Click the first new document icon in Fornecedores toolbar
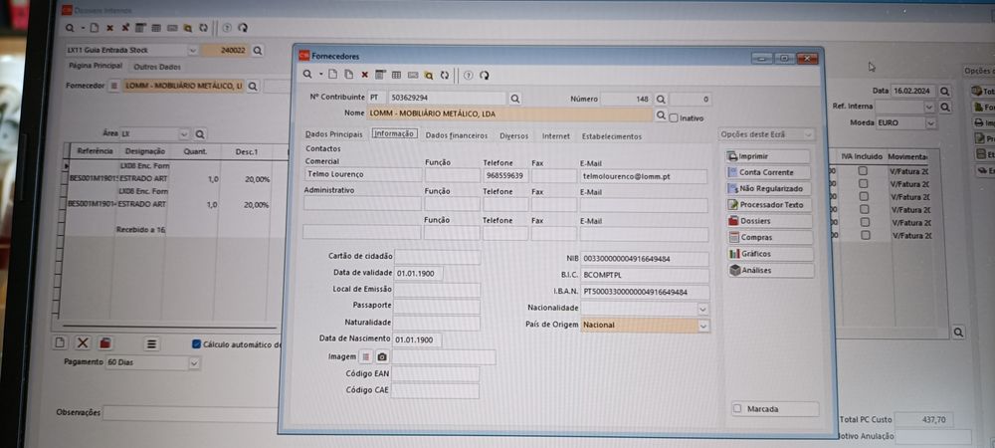Screen dimensions: 995x448 [x=332, y=75]
